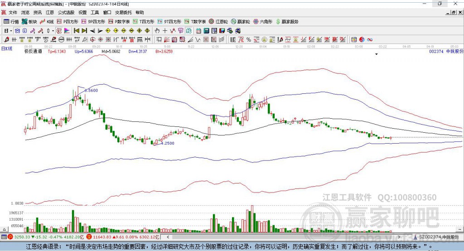
Task: Open the 9T四方形 tool
Action: (x=169, y=22)
